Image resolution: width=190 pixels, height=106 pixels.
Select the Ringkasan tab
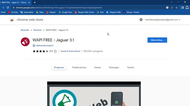pos(59,67)
